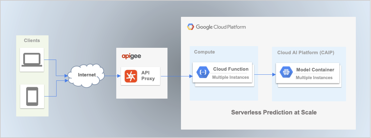The height and width of the screenshot is (138, 371).
Task: Click the API Proxy label text
Action: point(148,76)
